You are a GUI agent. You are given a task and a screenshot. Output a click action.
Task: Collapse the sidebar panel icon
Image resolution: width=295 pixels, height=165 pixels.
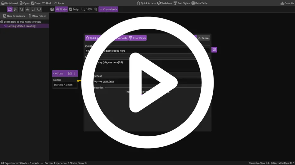pyautogui.click(x=52, y=9)
